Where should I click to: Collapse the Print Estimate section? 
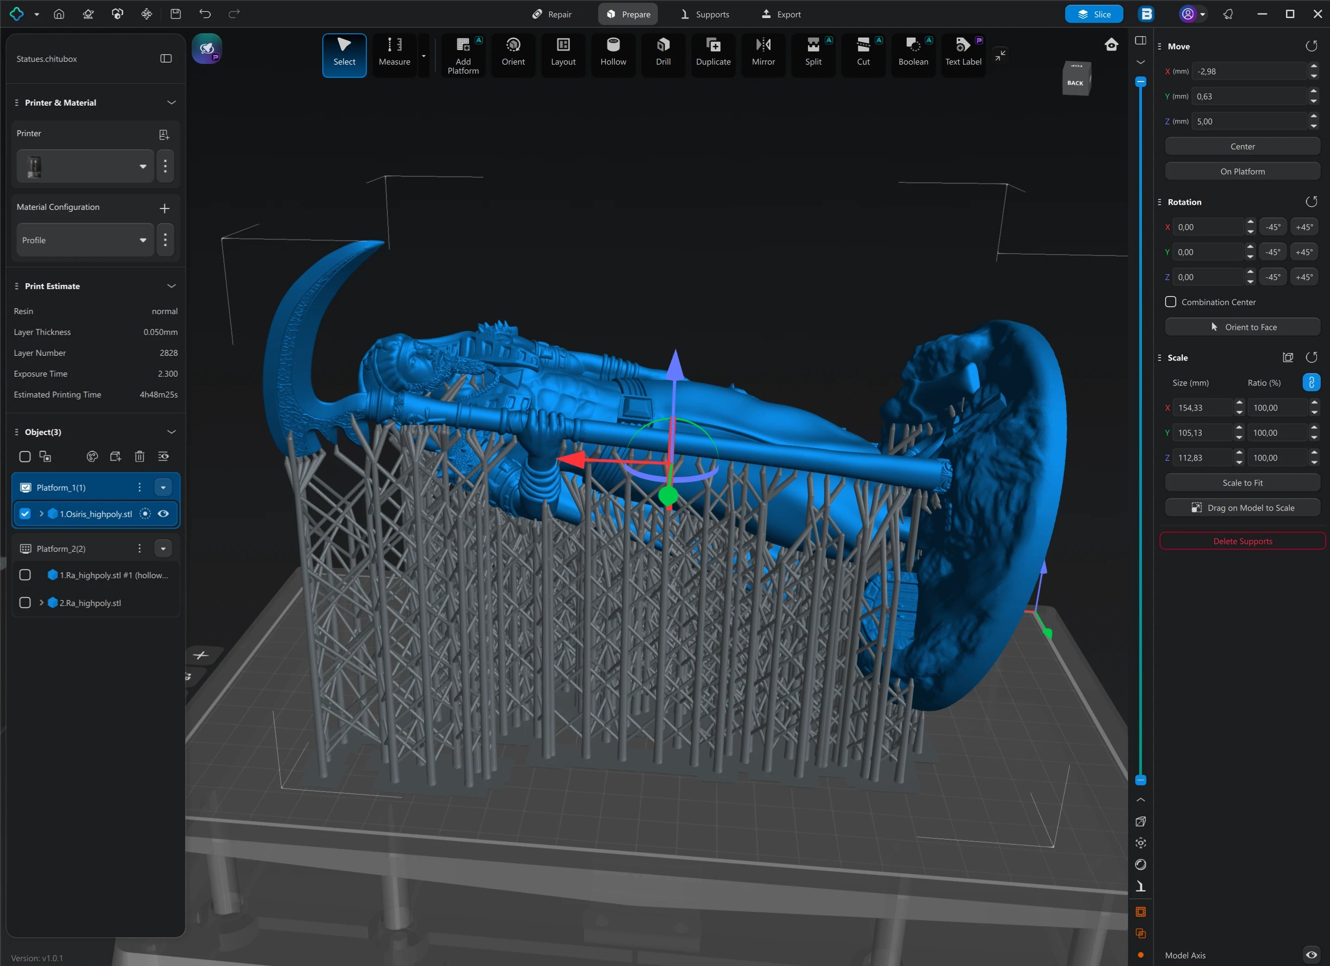point(171,286)
